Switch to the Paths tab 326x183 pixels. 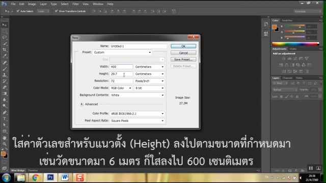click(x=299, y=78)
